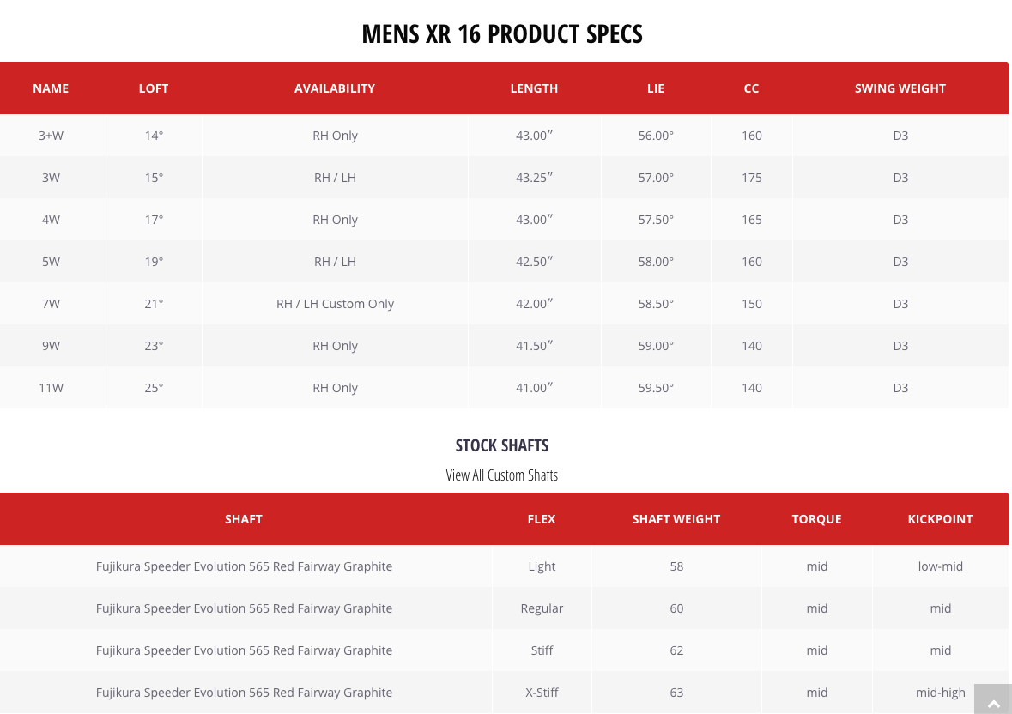Viewport: 1012px width, 714px height.
Task: Click the LOFT column header
Action: 154,88
